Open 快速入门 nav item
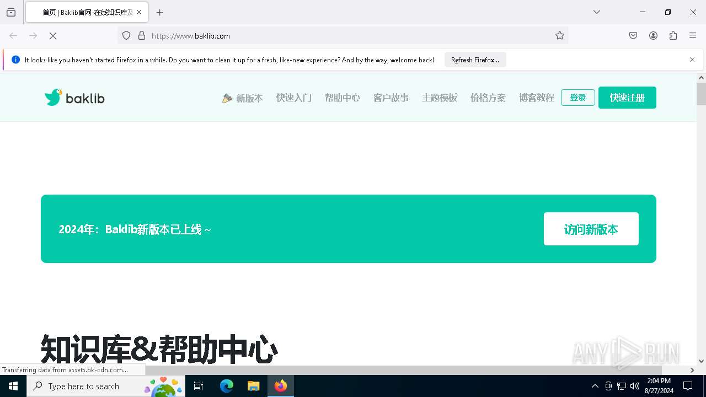 coord(294,98)
